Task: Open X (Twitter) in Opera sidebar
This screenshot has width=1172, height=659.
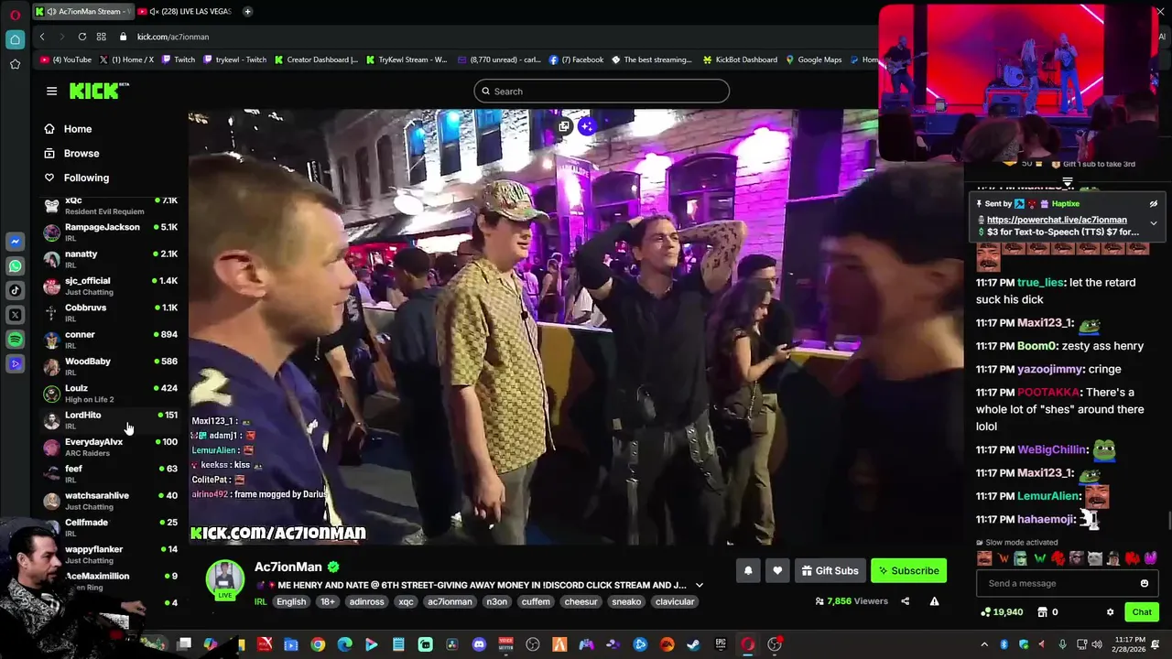Action: click(x=15, y=315)
